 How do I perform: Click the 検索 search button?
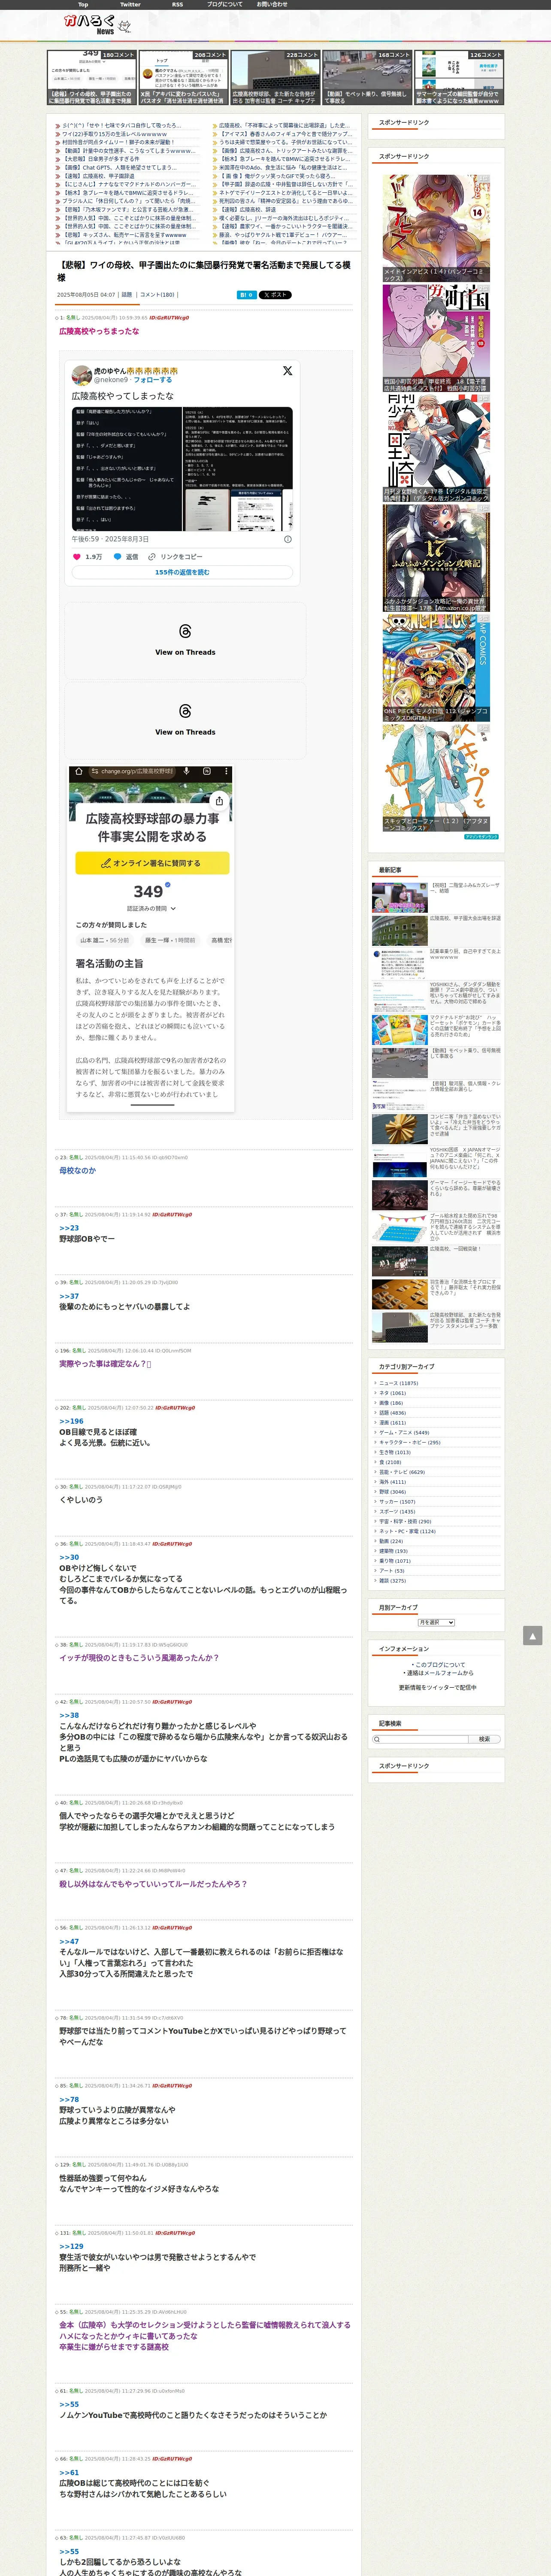tap(484, 1739)
